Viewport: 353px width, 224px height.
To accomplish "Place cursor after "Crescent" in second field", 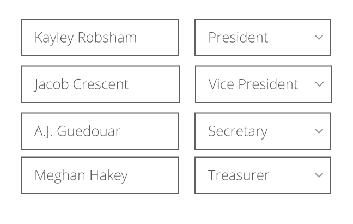I will point(130,84).
